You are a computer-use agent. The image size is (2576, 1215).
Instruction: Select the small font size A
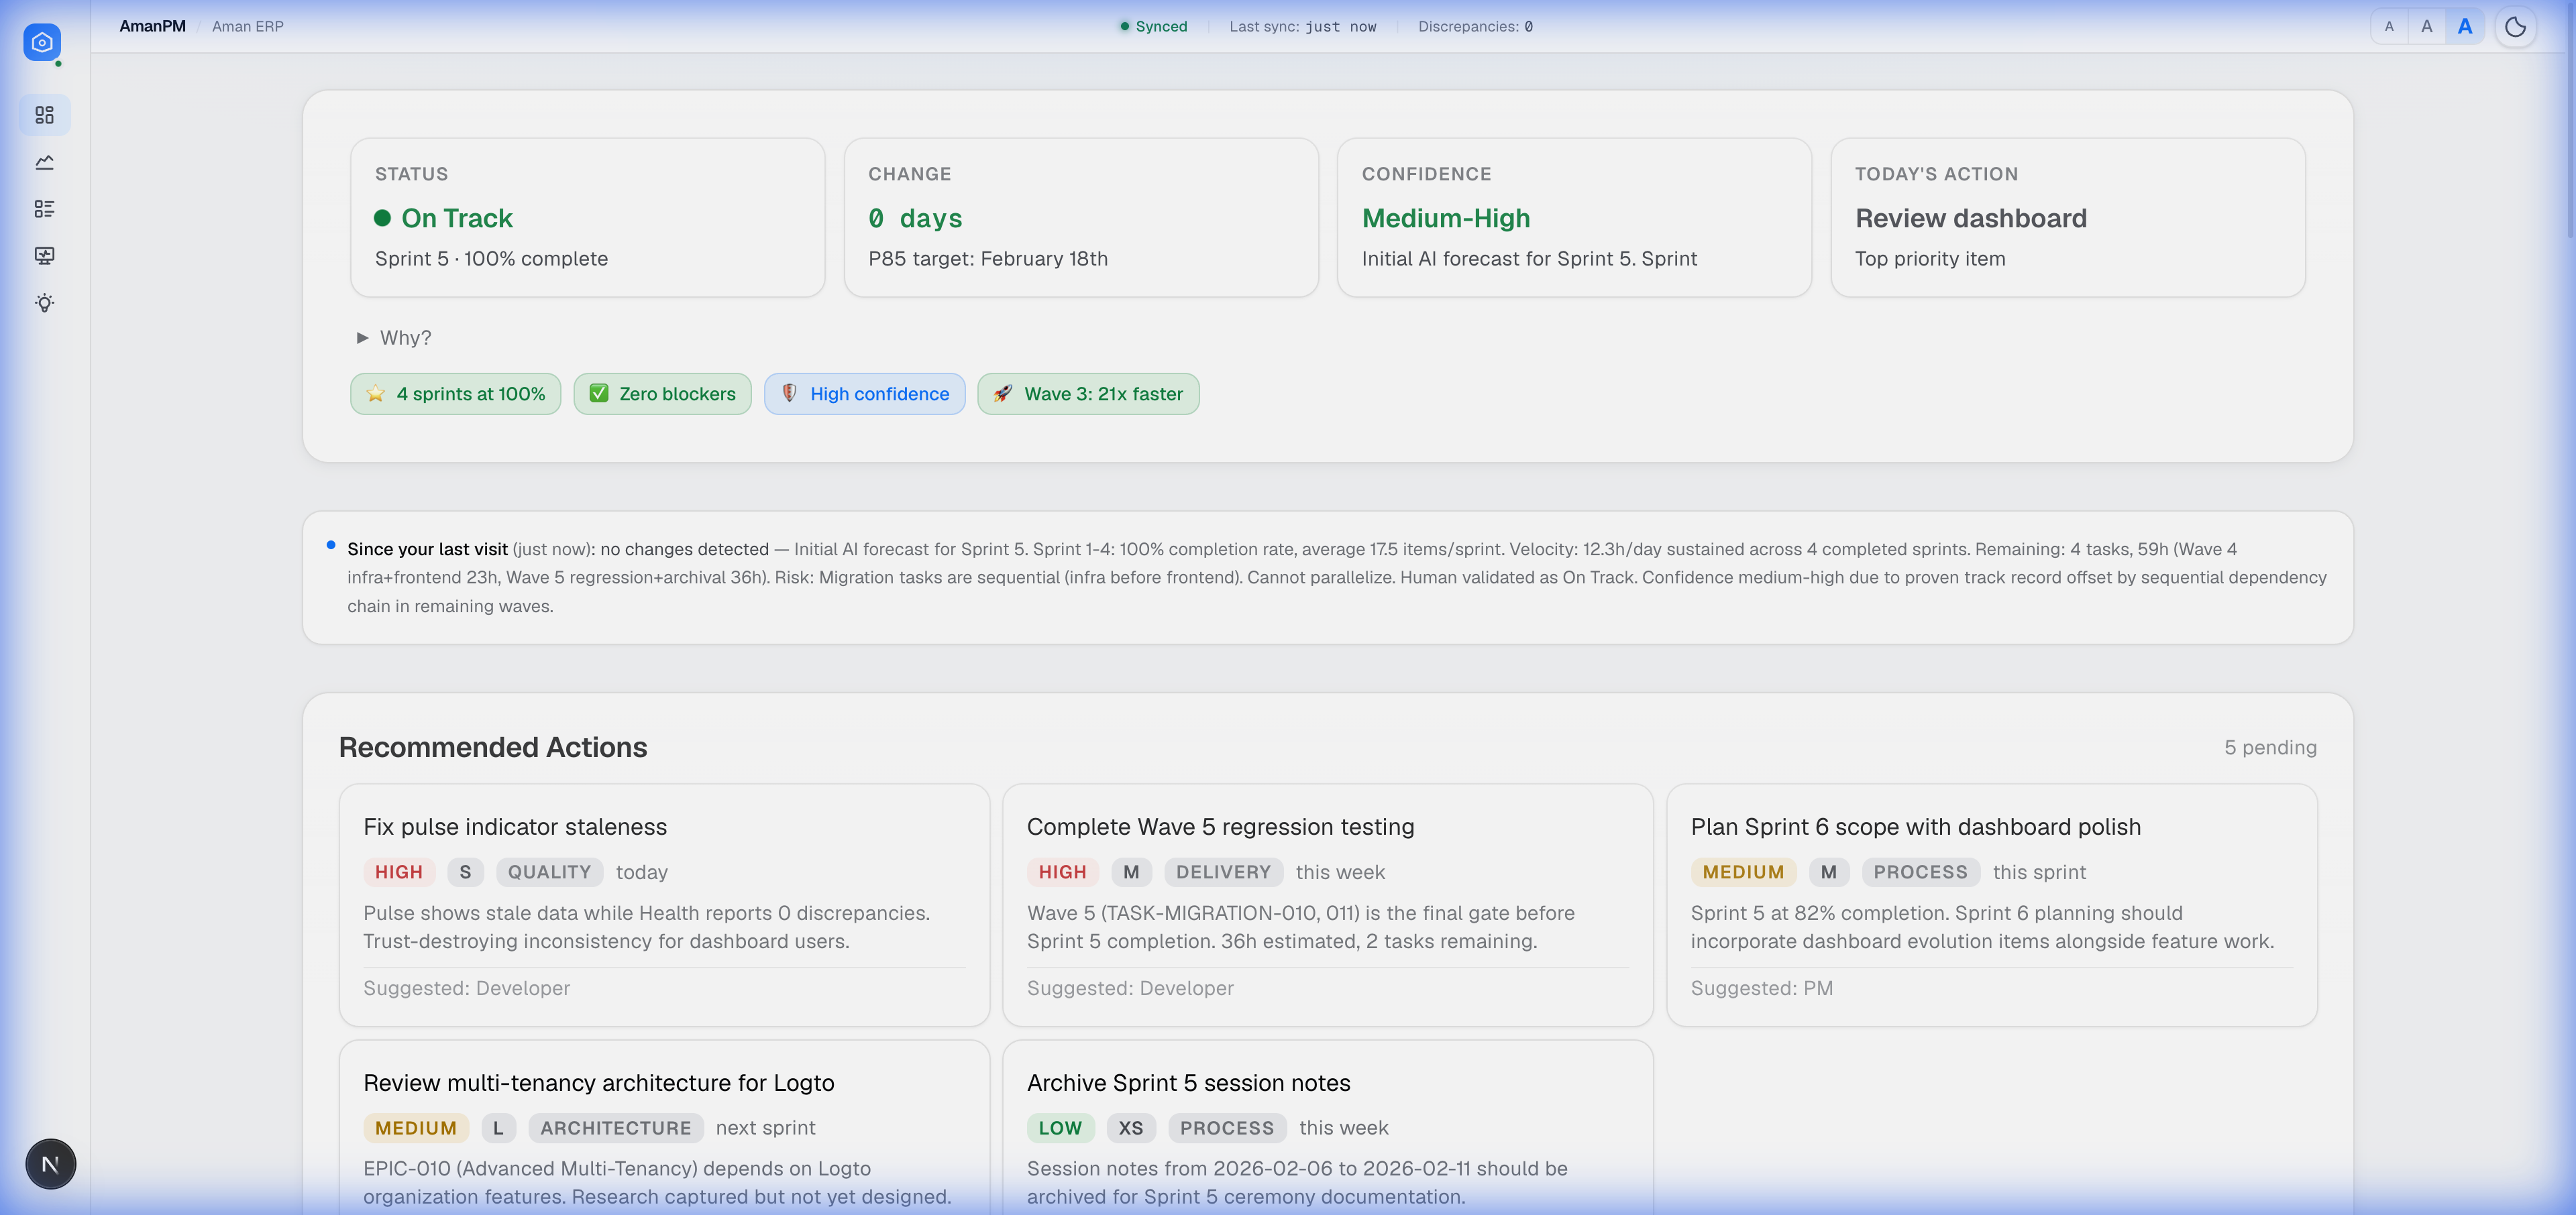(x=2389, y=27)
